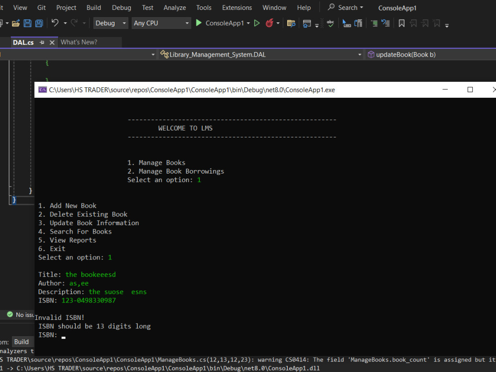
Task: Open Find in Files
Action: click(292, 23)
